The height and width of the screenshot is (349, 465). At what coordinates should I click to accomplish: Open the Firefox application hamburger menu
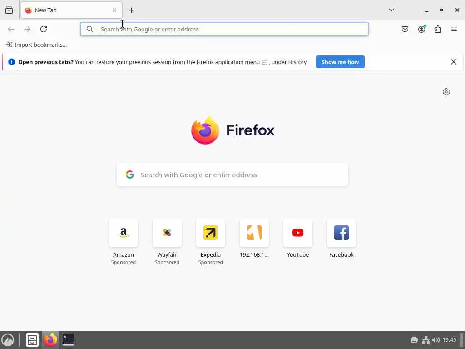point(454,29)
